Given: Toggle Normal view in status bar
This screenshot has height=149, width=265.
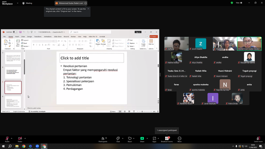Looking at the screenshot, I should click(x=120, y=111).
